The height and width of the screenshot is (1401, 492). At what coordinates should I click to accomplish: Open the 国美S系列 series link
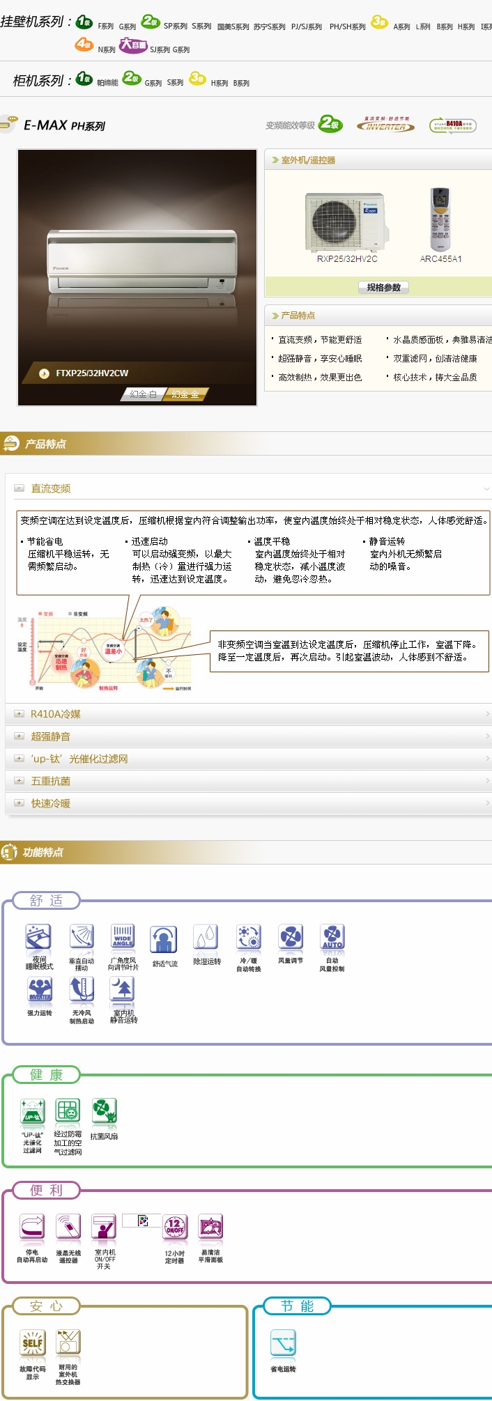[233, 26]
